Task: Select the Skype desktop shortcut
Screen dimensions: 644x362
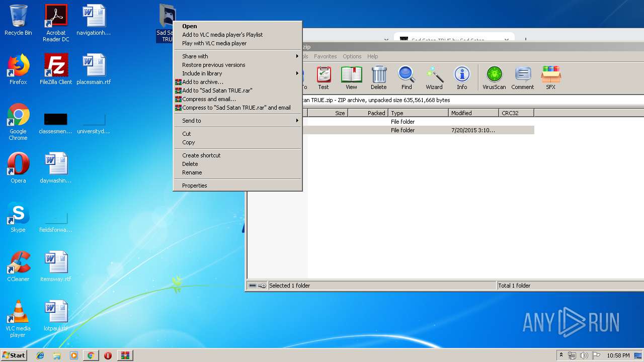Action: (x=18, y=217)
